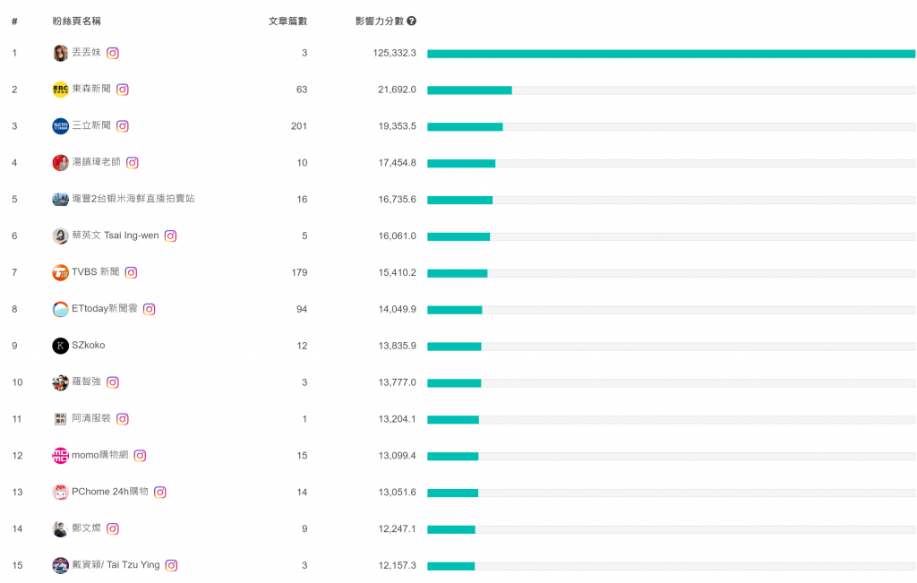Click TVBS 新聞 logo avatar
Image resolution: width=917 pixels, height=583 pixels.
pos(60,272)
